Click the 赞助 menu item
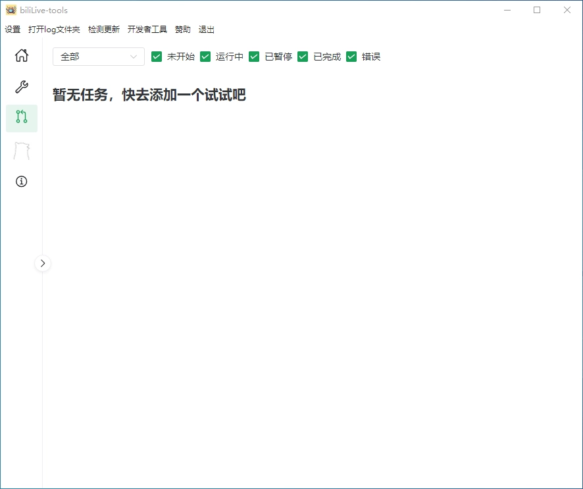The width and height of the screenshot is (583, 489). (x=183, y=30)
